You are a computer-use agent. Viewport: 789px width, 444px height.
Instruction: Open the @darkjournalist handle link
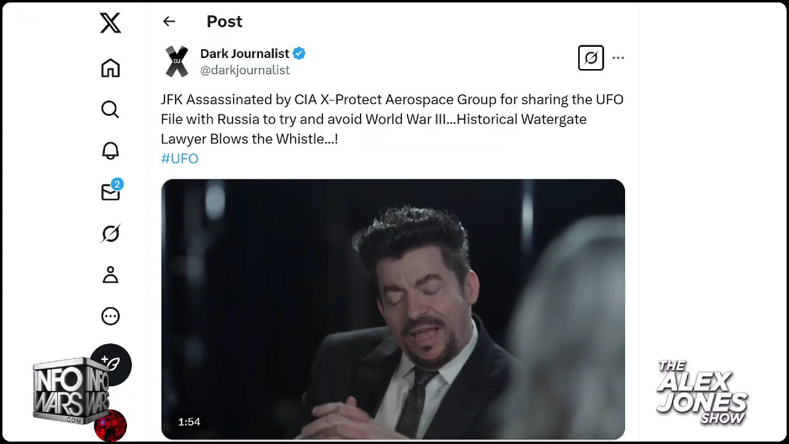point(245,70)
